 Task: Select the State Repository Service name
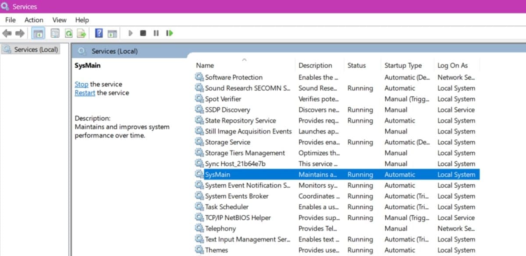240,120
